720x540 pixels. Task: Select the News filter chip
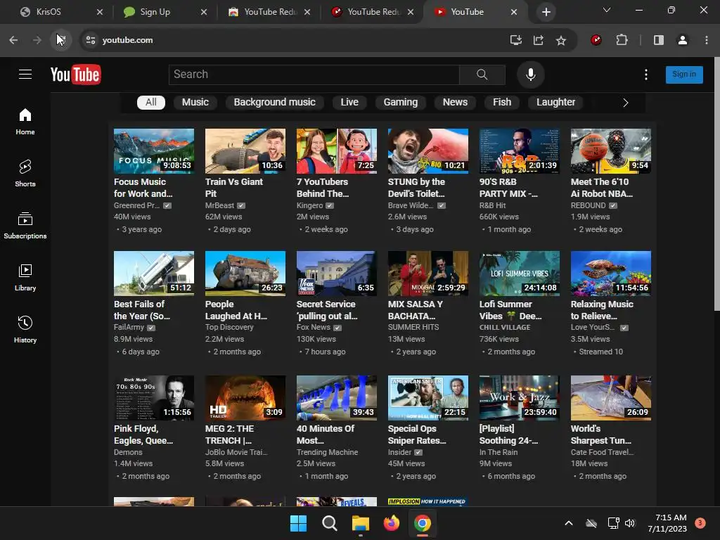[455, 103]
